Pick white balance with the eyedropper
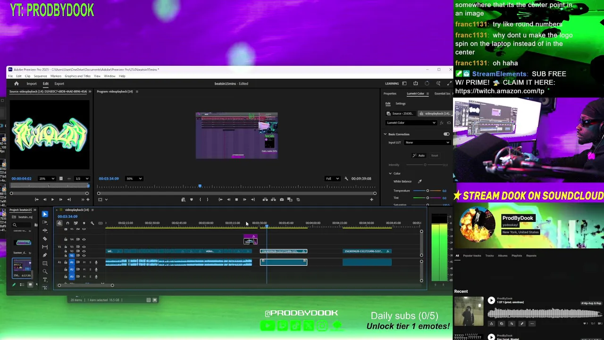Image resolution: width=604 pixels, height=340 pixels. tap(419, 181)
